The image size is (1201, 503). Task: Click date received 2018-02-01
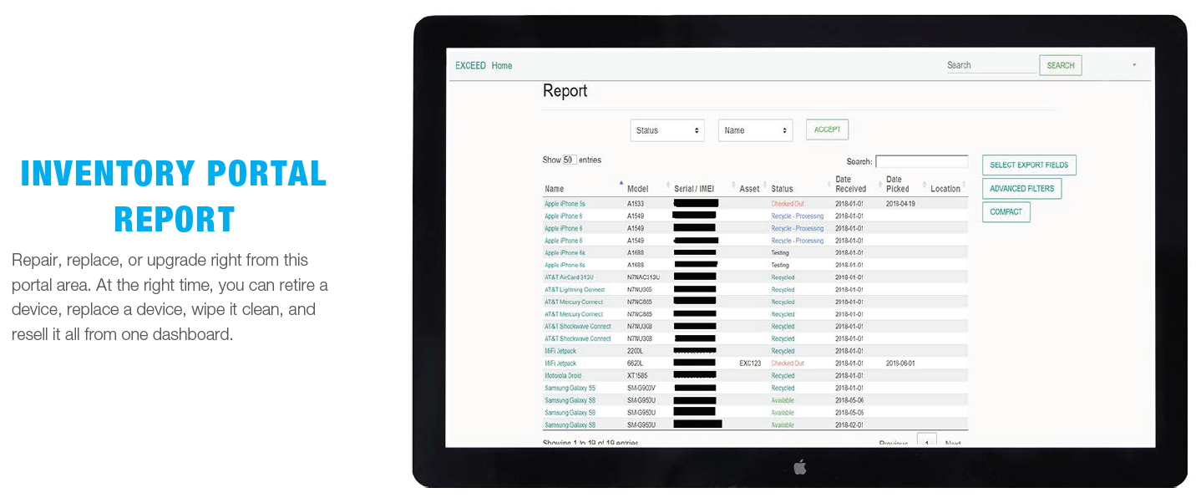849,425
